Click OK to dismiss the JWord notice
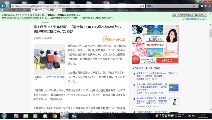 189,15
